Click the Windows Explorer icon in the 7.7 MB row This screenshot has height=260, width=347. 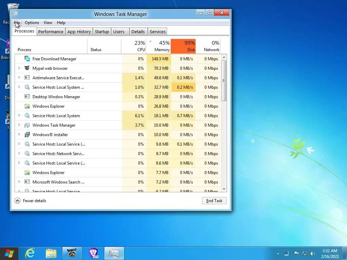27,172
